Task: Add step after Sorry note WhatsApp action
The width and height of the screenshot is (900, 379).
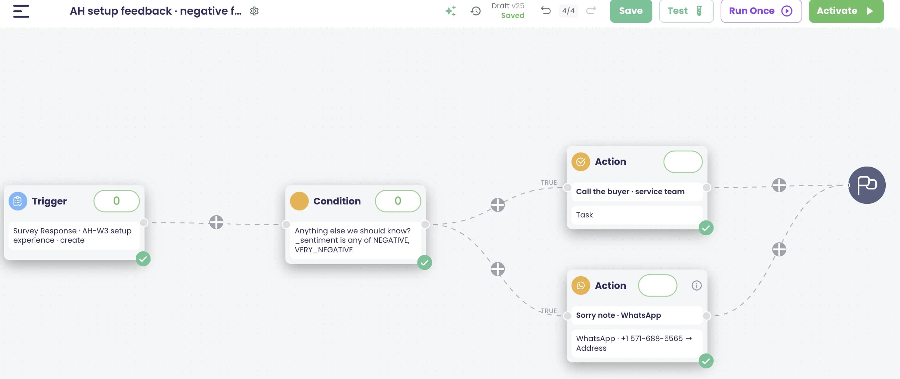Action: (x=779, y=249)
